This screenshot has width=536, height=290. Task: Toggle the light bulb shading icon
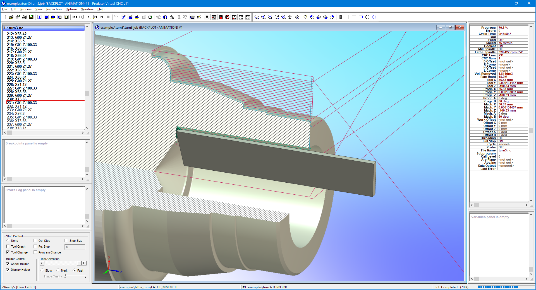coord(305,17)
